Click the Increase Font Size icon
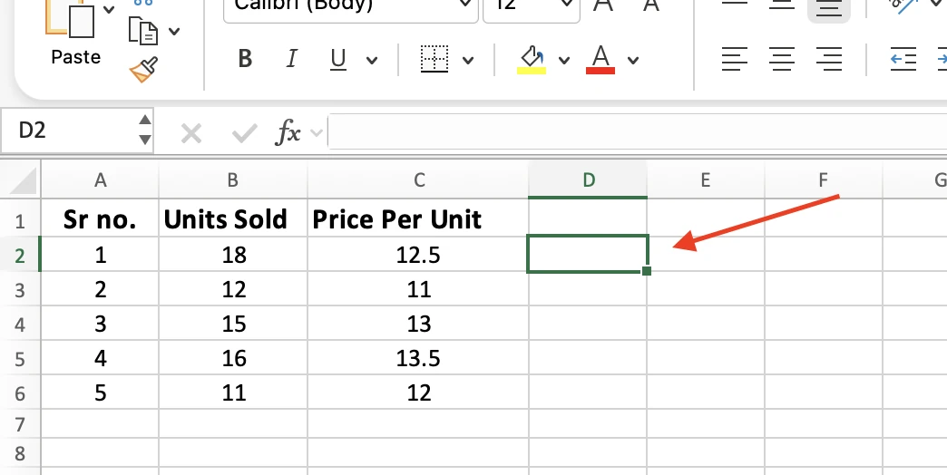This screenshot has width=947, height=475. click(602, 6)
